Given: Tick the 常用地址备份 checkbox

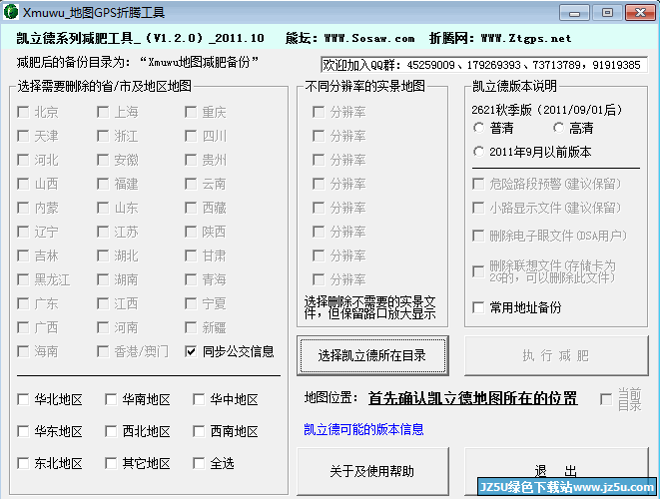Looking at the screenshot, I should (x=478, y=307).
